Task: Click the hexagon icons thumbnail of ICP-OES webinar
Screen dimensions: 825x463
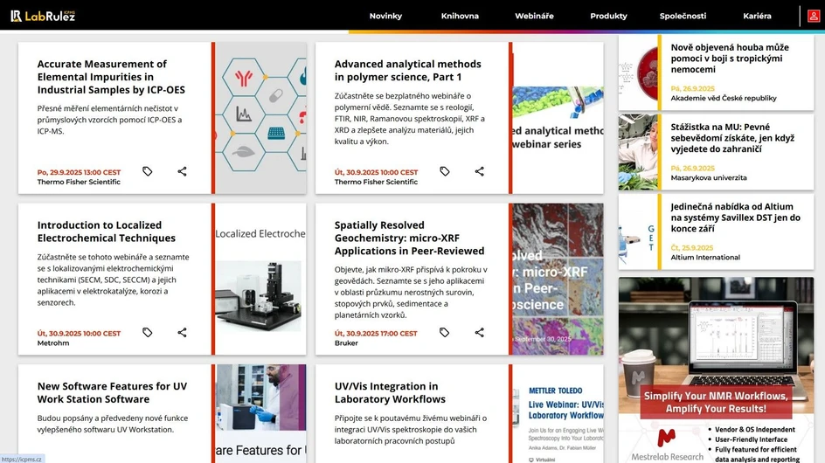Action: [x=261, y=118]
